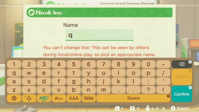Tap the letter i key
This screenshot has width=199, height=112.
(x=118, y=73)
